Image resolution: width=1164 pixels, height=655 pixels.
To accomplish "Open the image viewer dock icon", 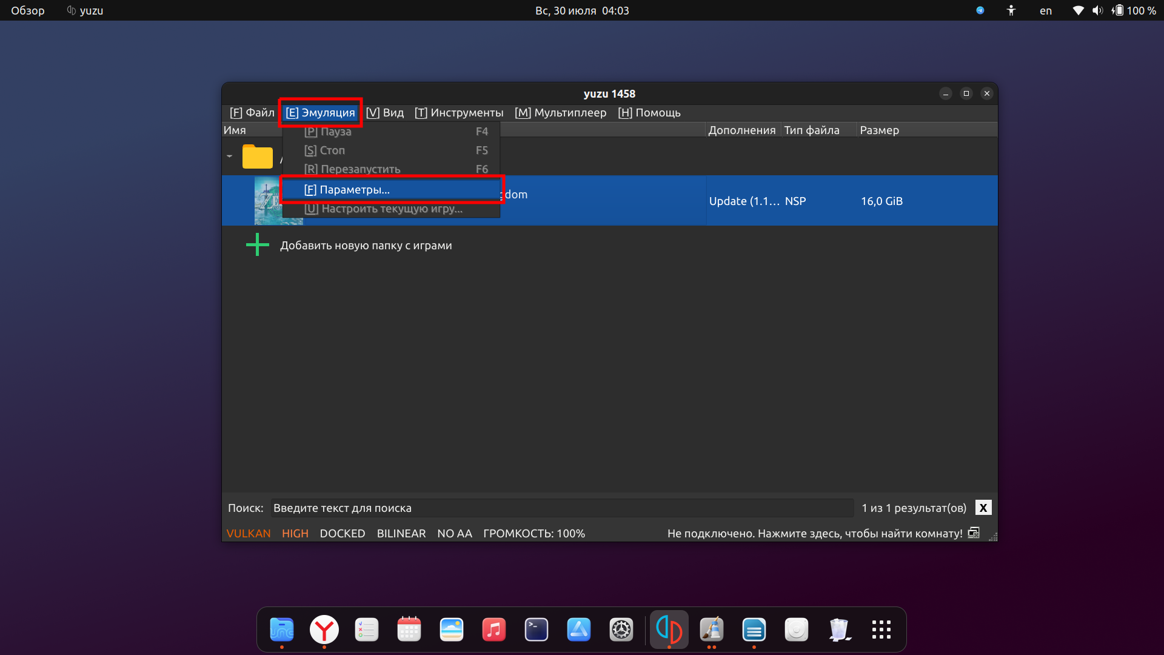I will point(452,630).
